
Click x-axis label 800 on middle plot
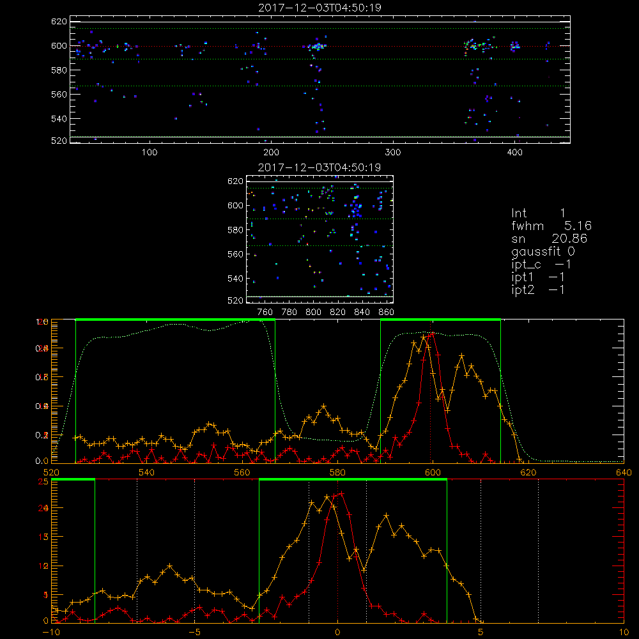[313, 312]
